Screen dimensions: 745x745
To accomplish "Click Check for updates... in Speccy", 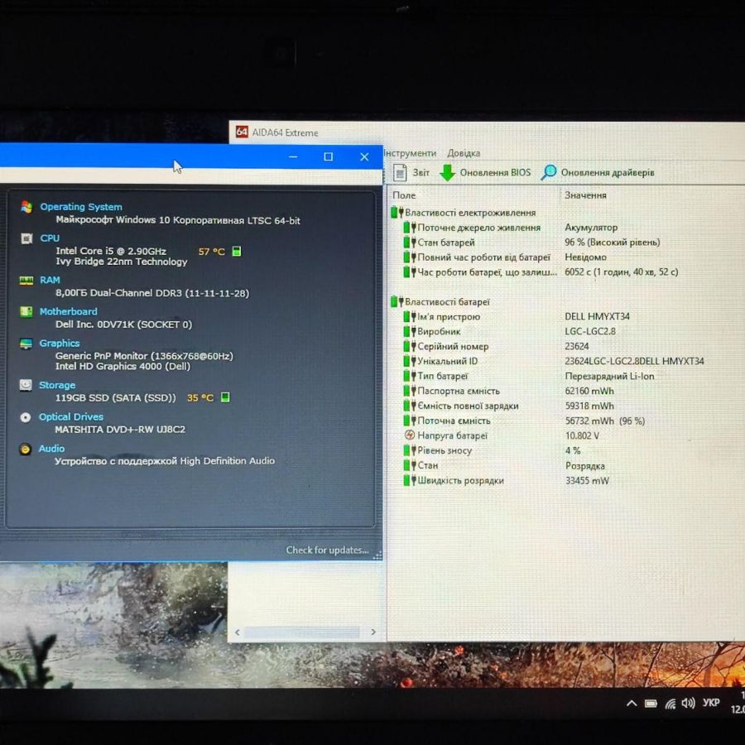I will [x=327, y=550].
